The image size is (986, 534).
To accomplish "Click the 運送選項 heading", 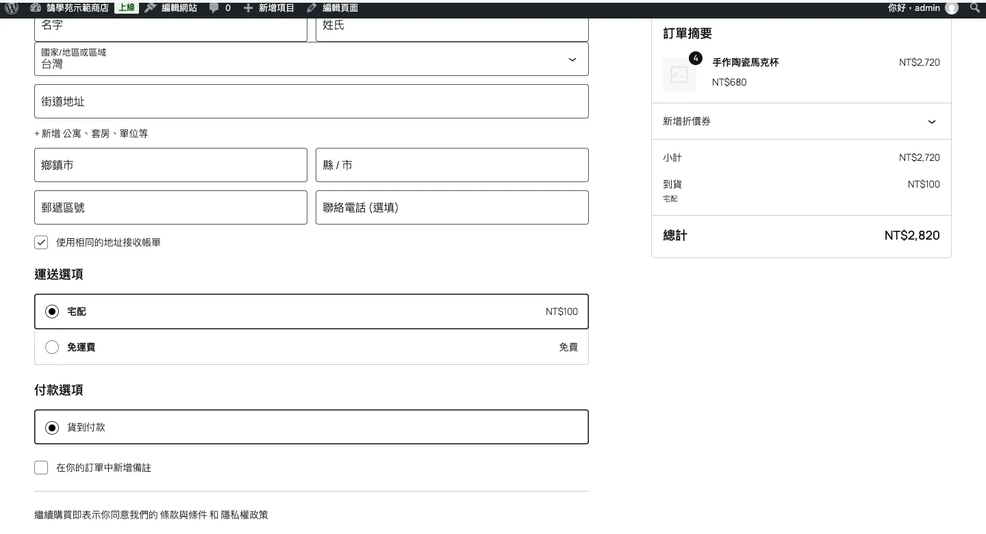I will point(59,275).
